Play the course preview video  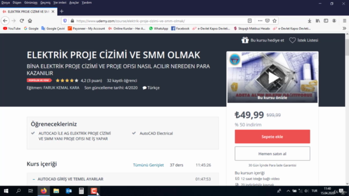pos(273,77)
